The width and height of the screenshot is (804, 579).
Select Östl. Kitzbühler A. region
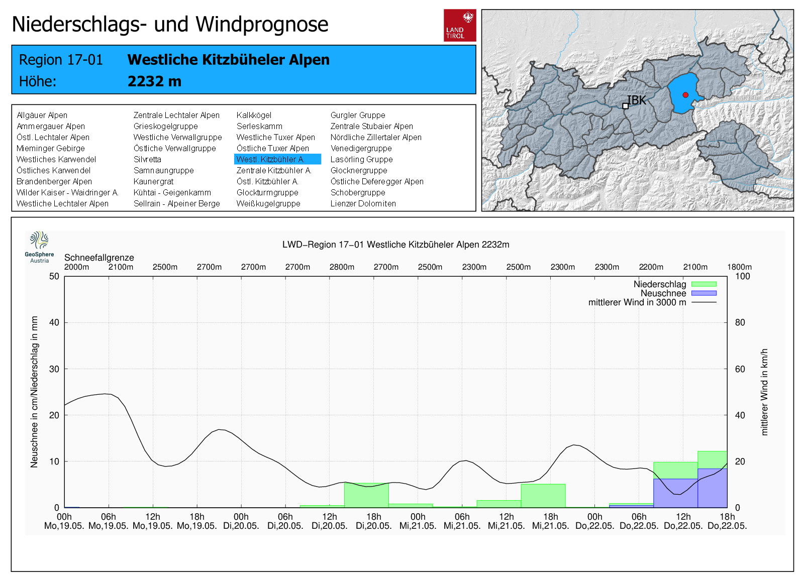[267, 181]
